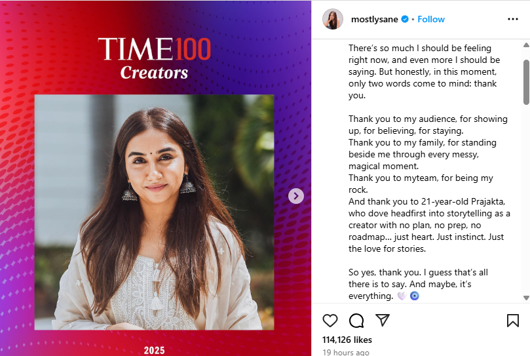
Task: Click the 19 hours ago timestamp
Action: point(346,352)
